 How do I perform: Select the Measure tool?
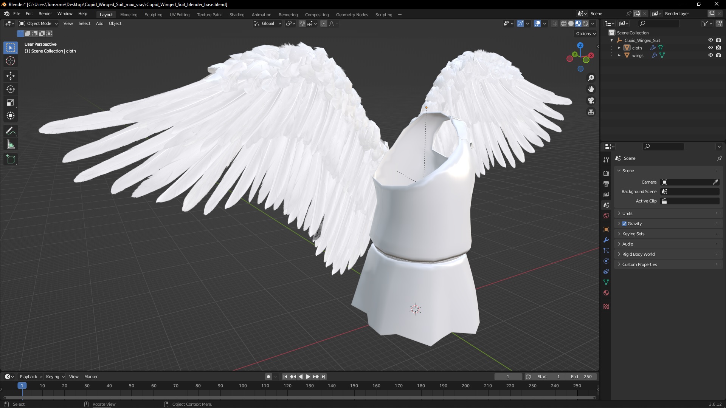11,145
